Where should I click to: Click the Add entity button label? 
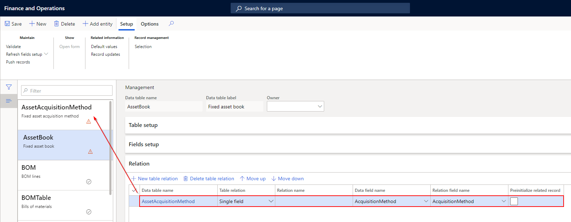(x=101, y=24)
